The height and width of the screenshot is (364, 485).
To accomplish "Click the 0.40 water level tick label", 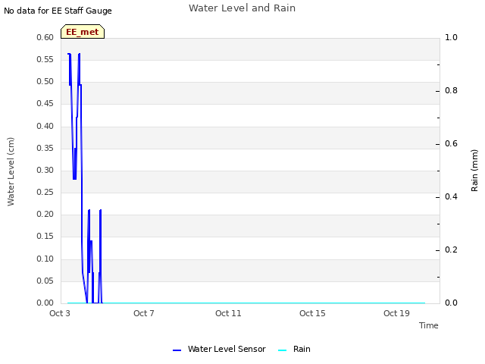I will [45, 126].
